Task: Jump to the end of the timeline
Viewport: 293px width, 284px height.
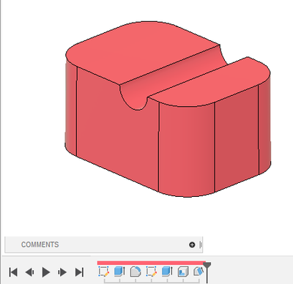Action: click(x=79, y=272)
